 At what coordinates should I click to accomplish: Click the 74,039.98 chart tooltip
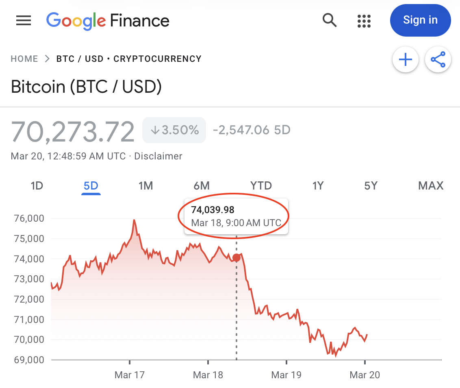(x=236, y=216)
